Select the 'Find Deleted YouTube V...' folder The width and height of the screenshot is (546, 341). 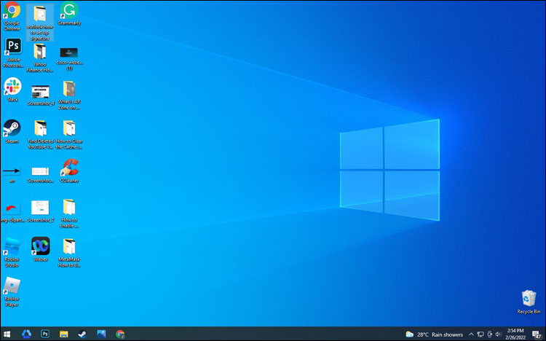point(40,135)
